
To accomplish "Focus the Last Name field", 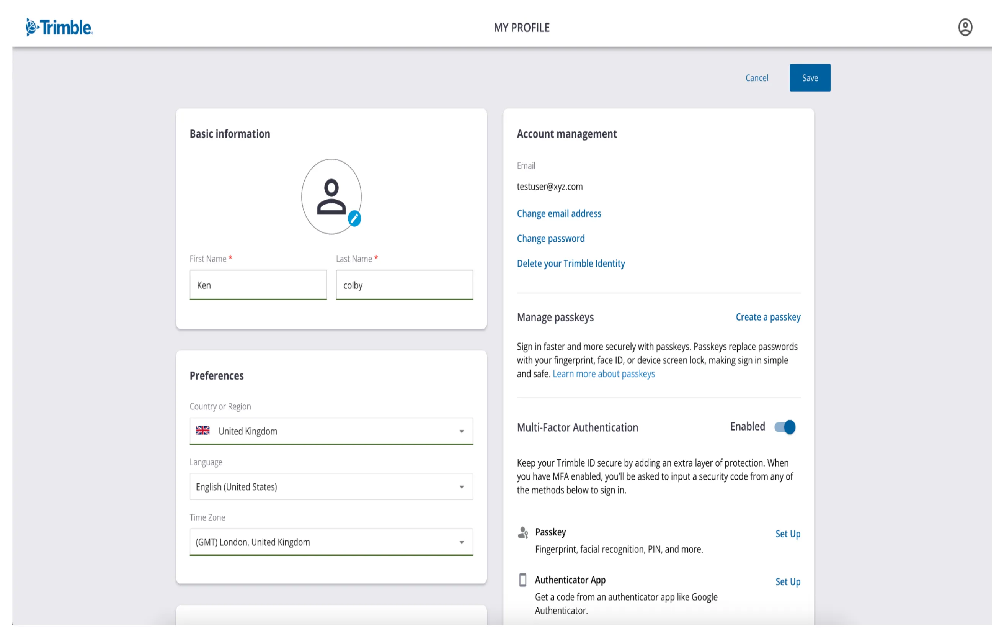I will pyautogui.click(x=404, y=285).
